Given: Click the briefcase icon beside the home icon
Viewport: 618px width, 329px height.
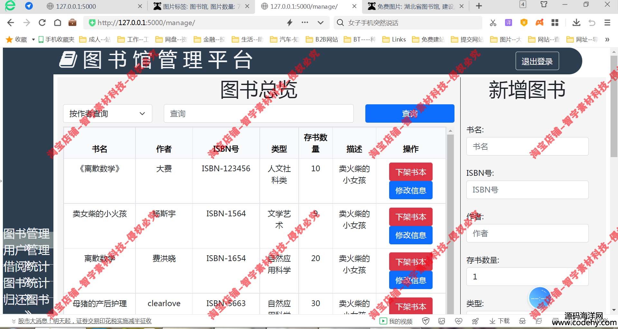Looking at the screenshot, I should tap(72, 23).
